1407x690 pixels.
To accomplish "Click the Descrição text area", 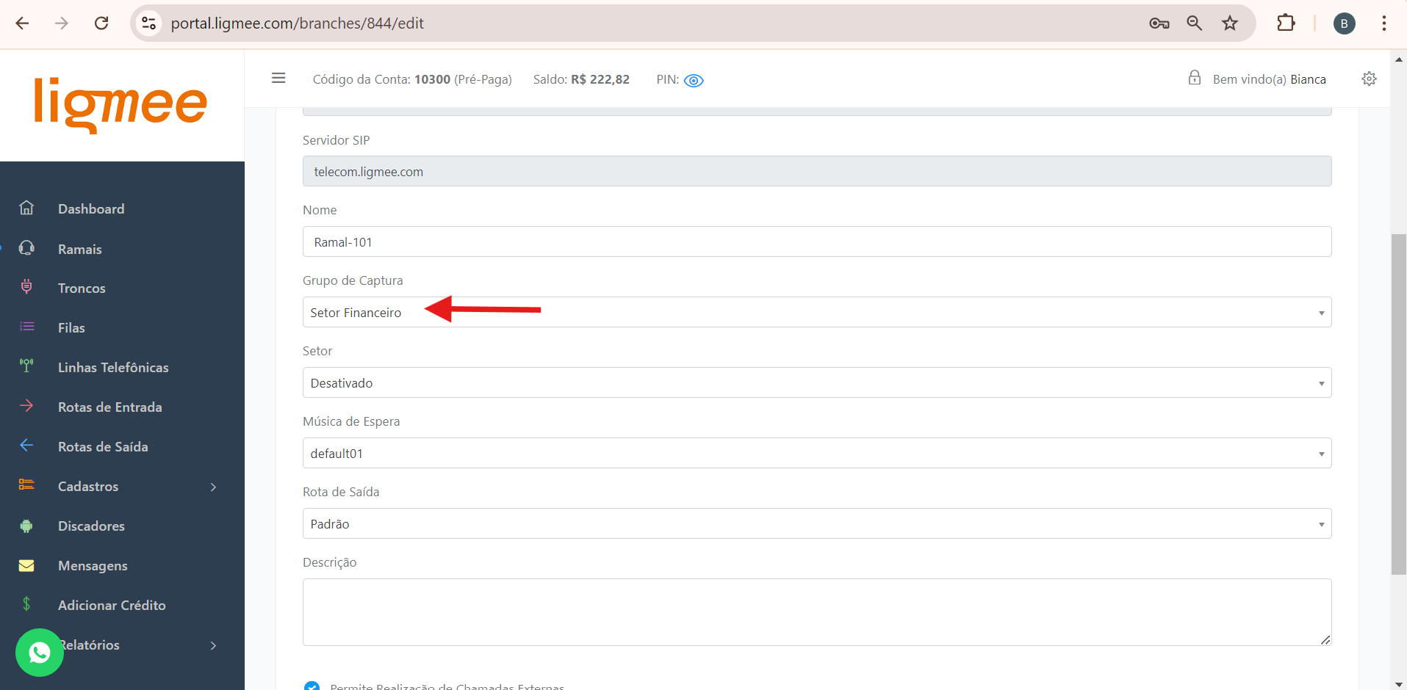I will (816, 612).
